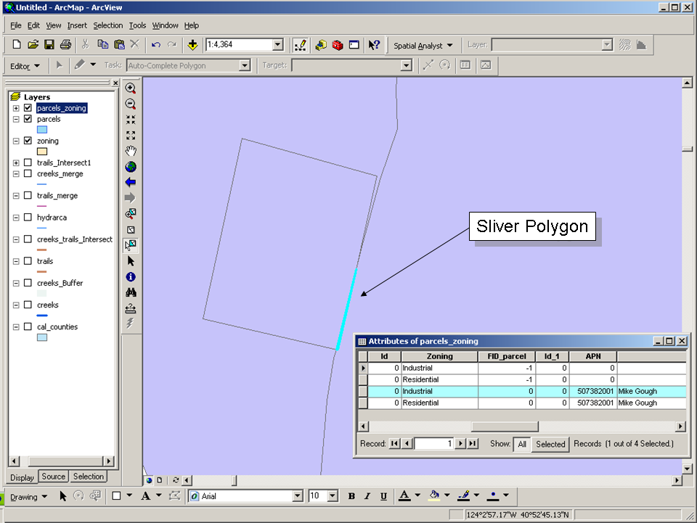Select the Find binoculars tool
The width and height of the screenshot is (697, 523).
pos(131,292)
